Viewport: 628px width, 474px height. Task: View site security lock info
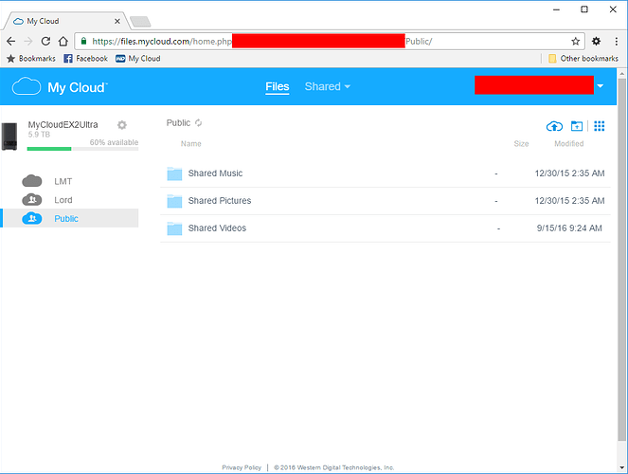tap(83, 41)
